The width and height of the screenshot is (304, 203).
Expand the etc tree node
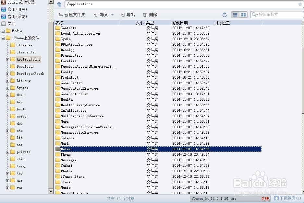pos(7,131)
